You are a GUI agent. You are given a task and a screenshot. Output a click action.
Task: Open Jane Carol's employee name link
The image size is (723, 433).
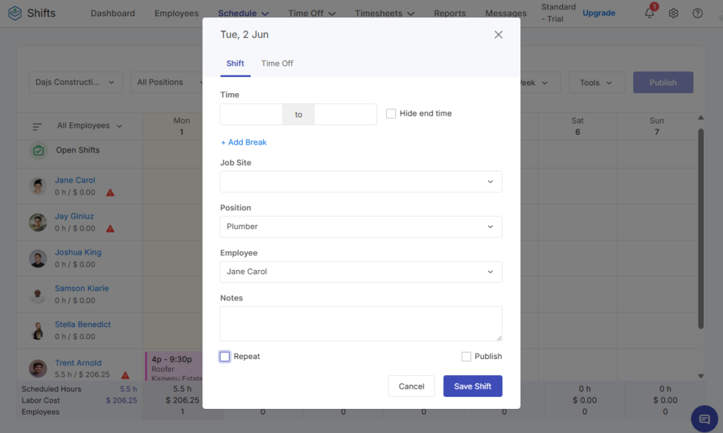[75, 180]
